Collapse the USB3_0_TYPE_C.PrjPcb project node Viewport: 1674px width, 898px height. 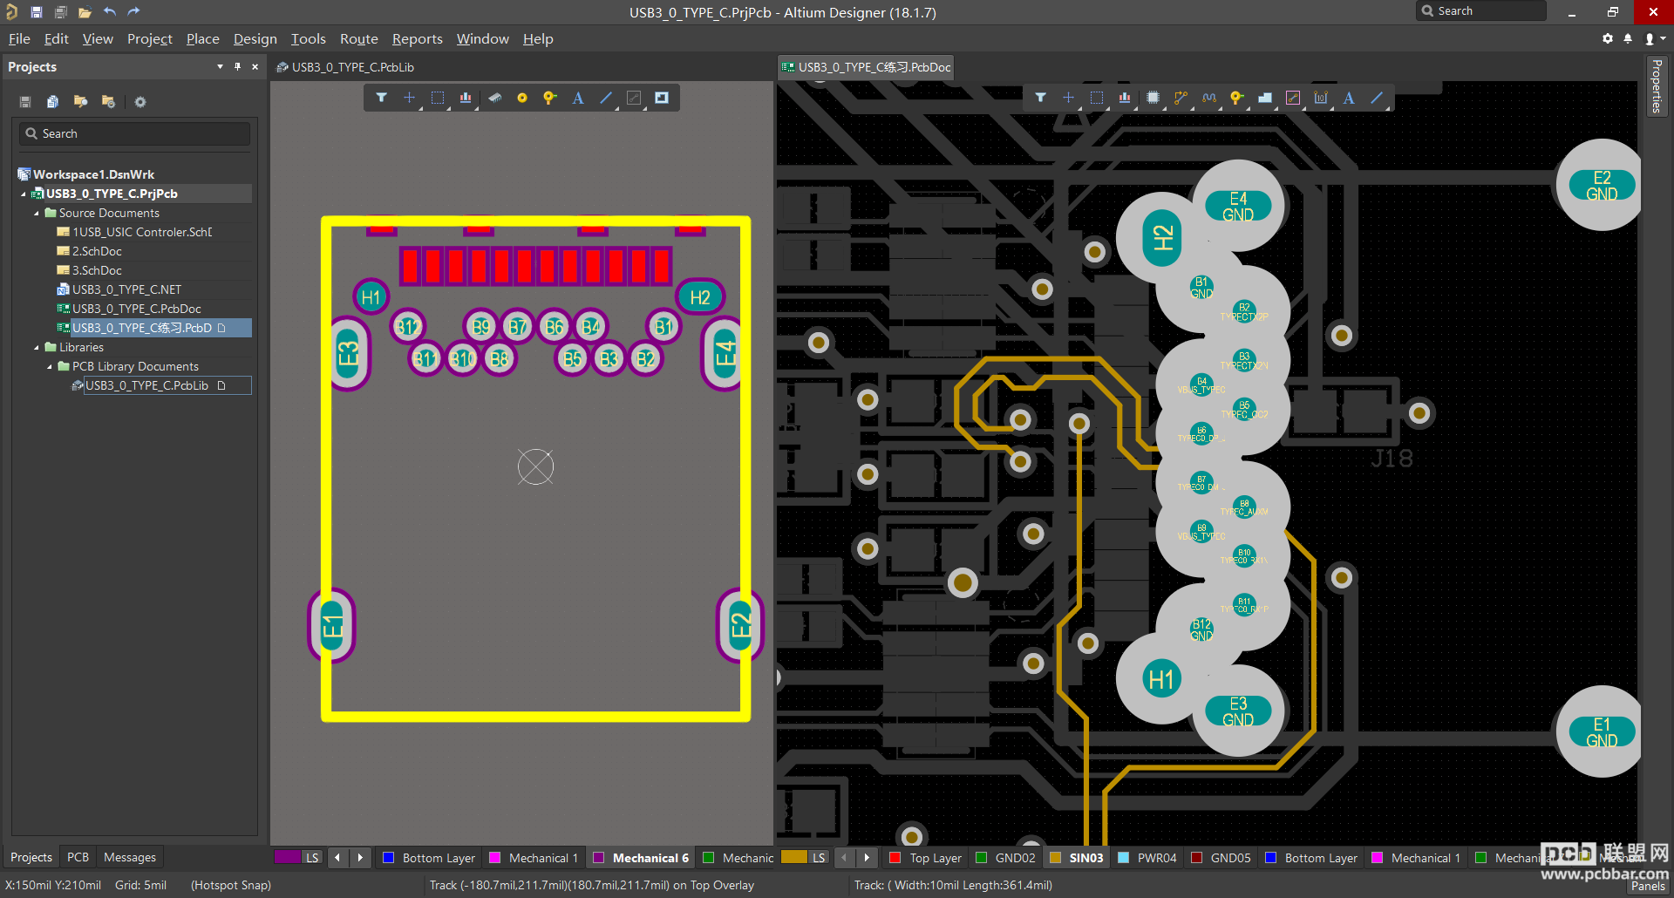click(x=24, y=194)
